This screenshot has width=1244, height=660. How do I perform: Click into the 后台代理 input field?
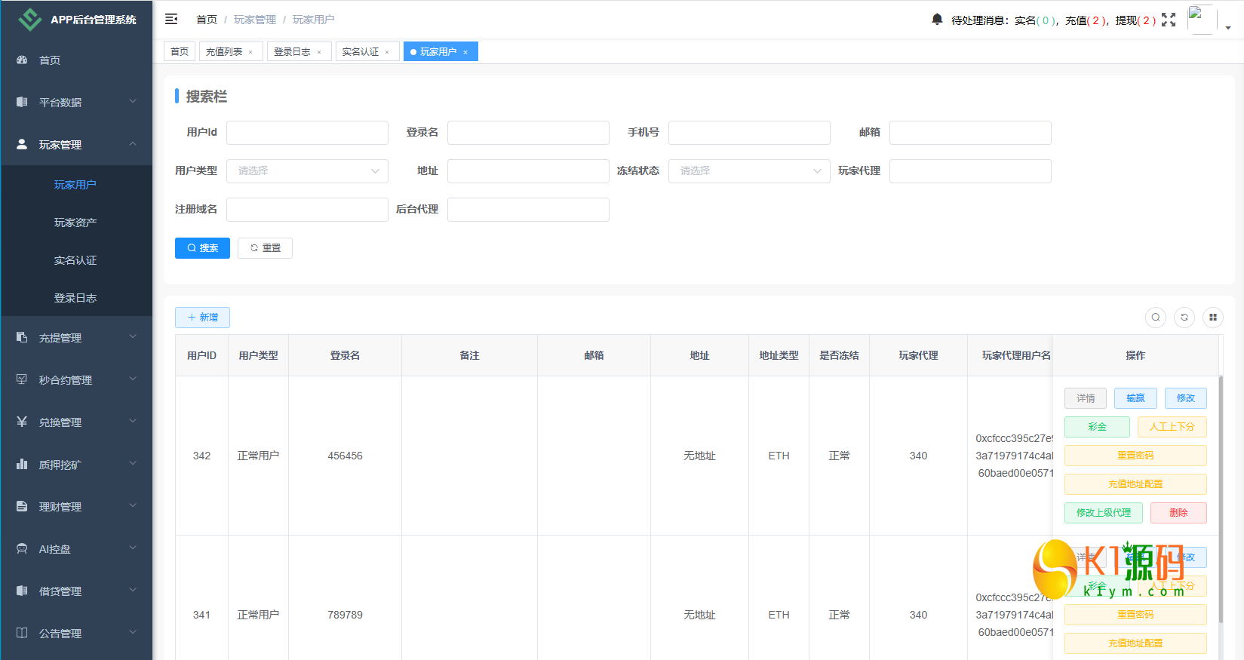click(528, 210)
